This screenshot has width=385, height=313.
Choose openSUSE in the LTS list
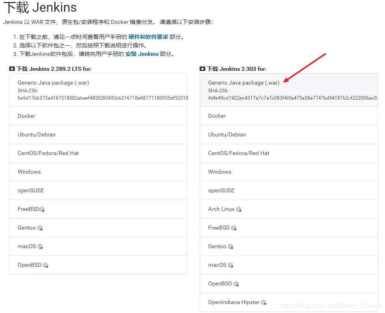98,191
